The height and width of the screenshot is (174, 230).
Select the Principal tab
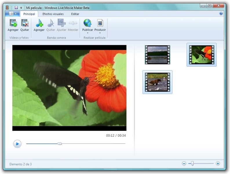(x=29, y=14)
